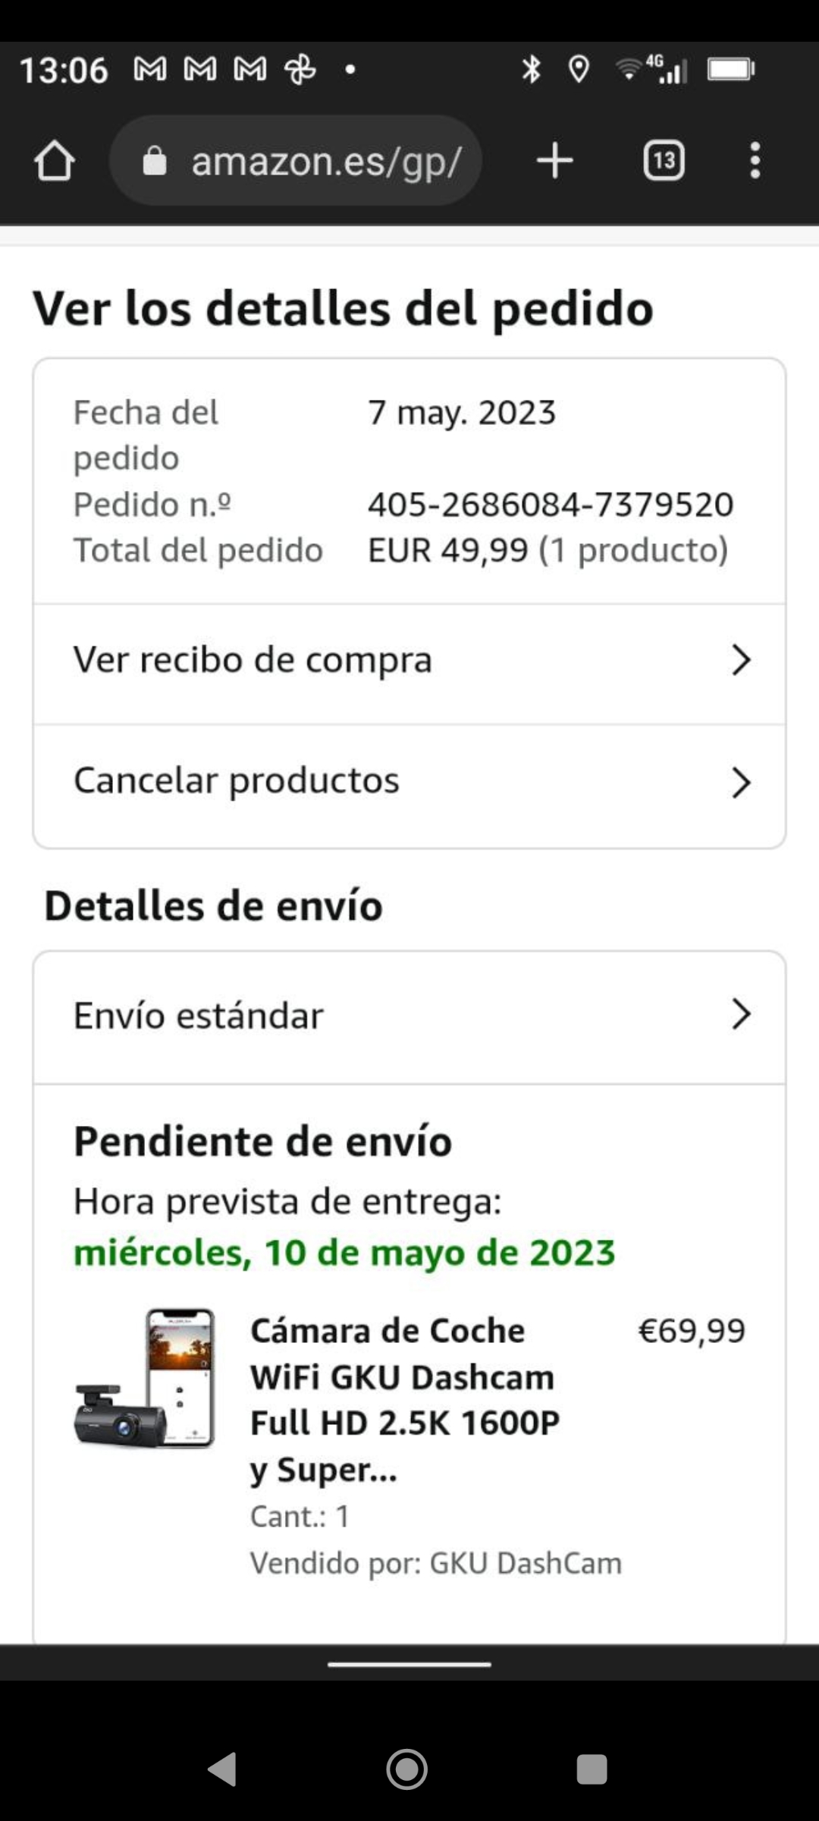Expand Envío estándar chevron
819x1821 pixels.
pyautogui.click(x=741, y=1014)
